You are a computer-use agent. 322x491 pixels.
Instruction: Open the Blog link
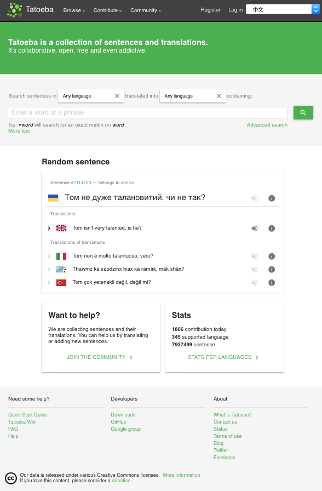pos(219,443)
